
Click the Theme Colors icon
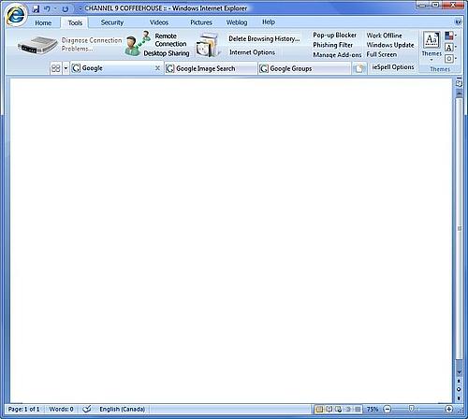click(449, 36)
